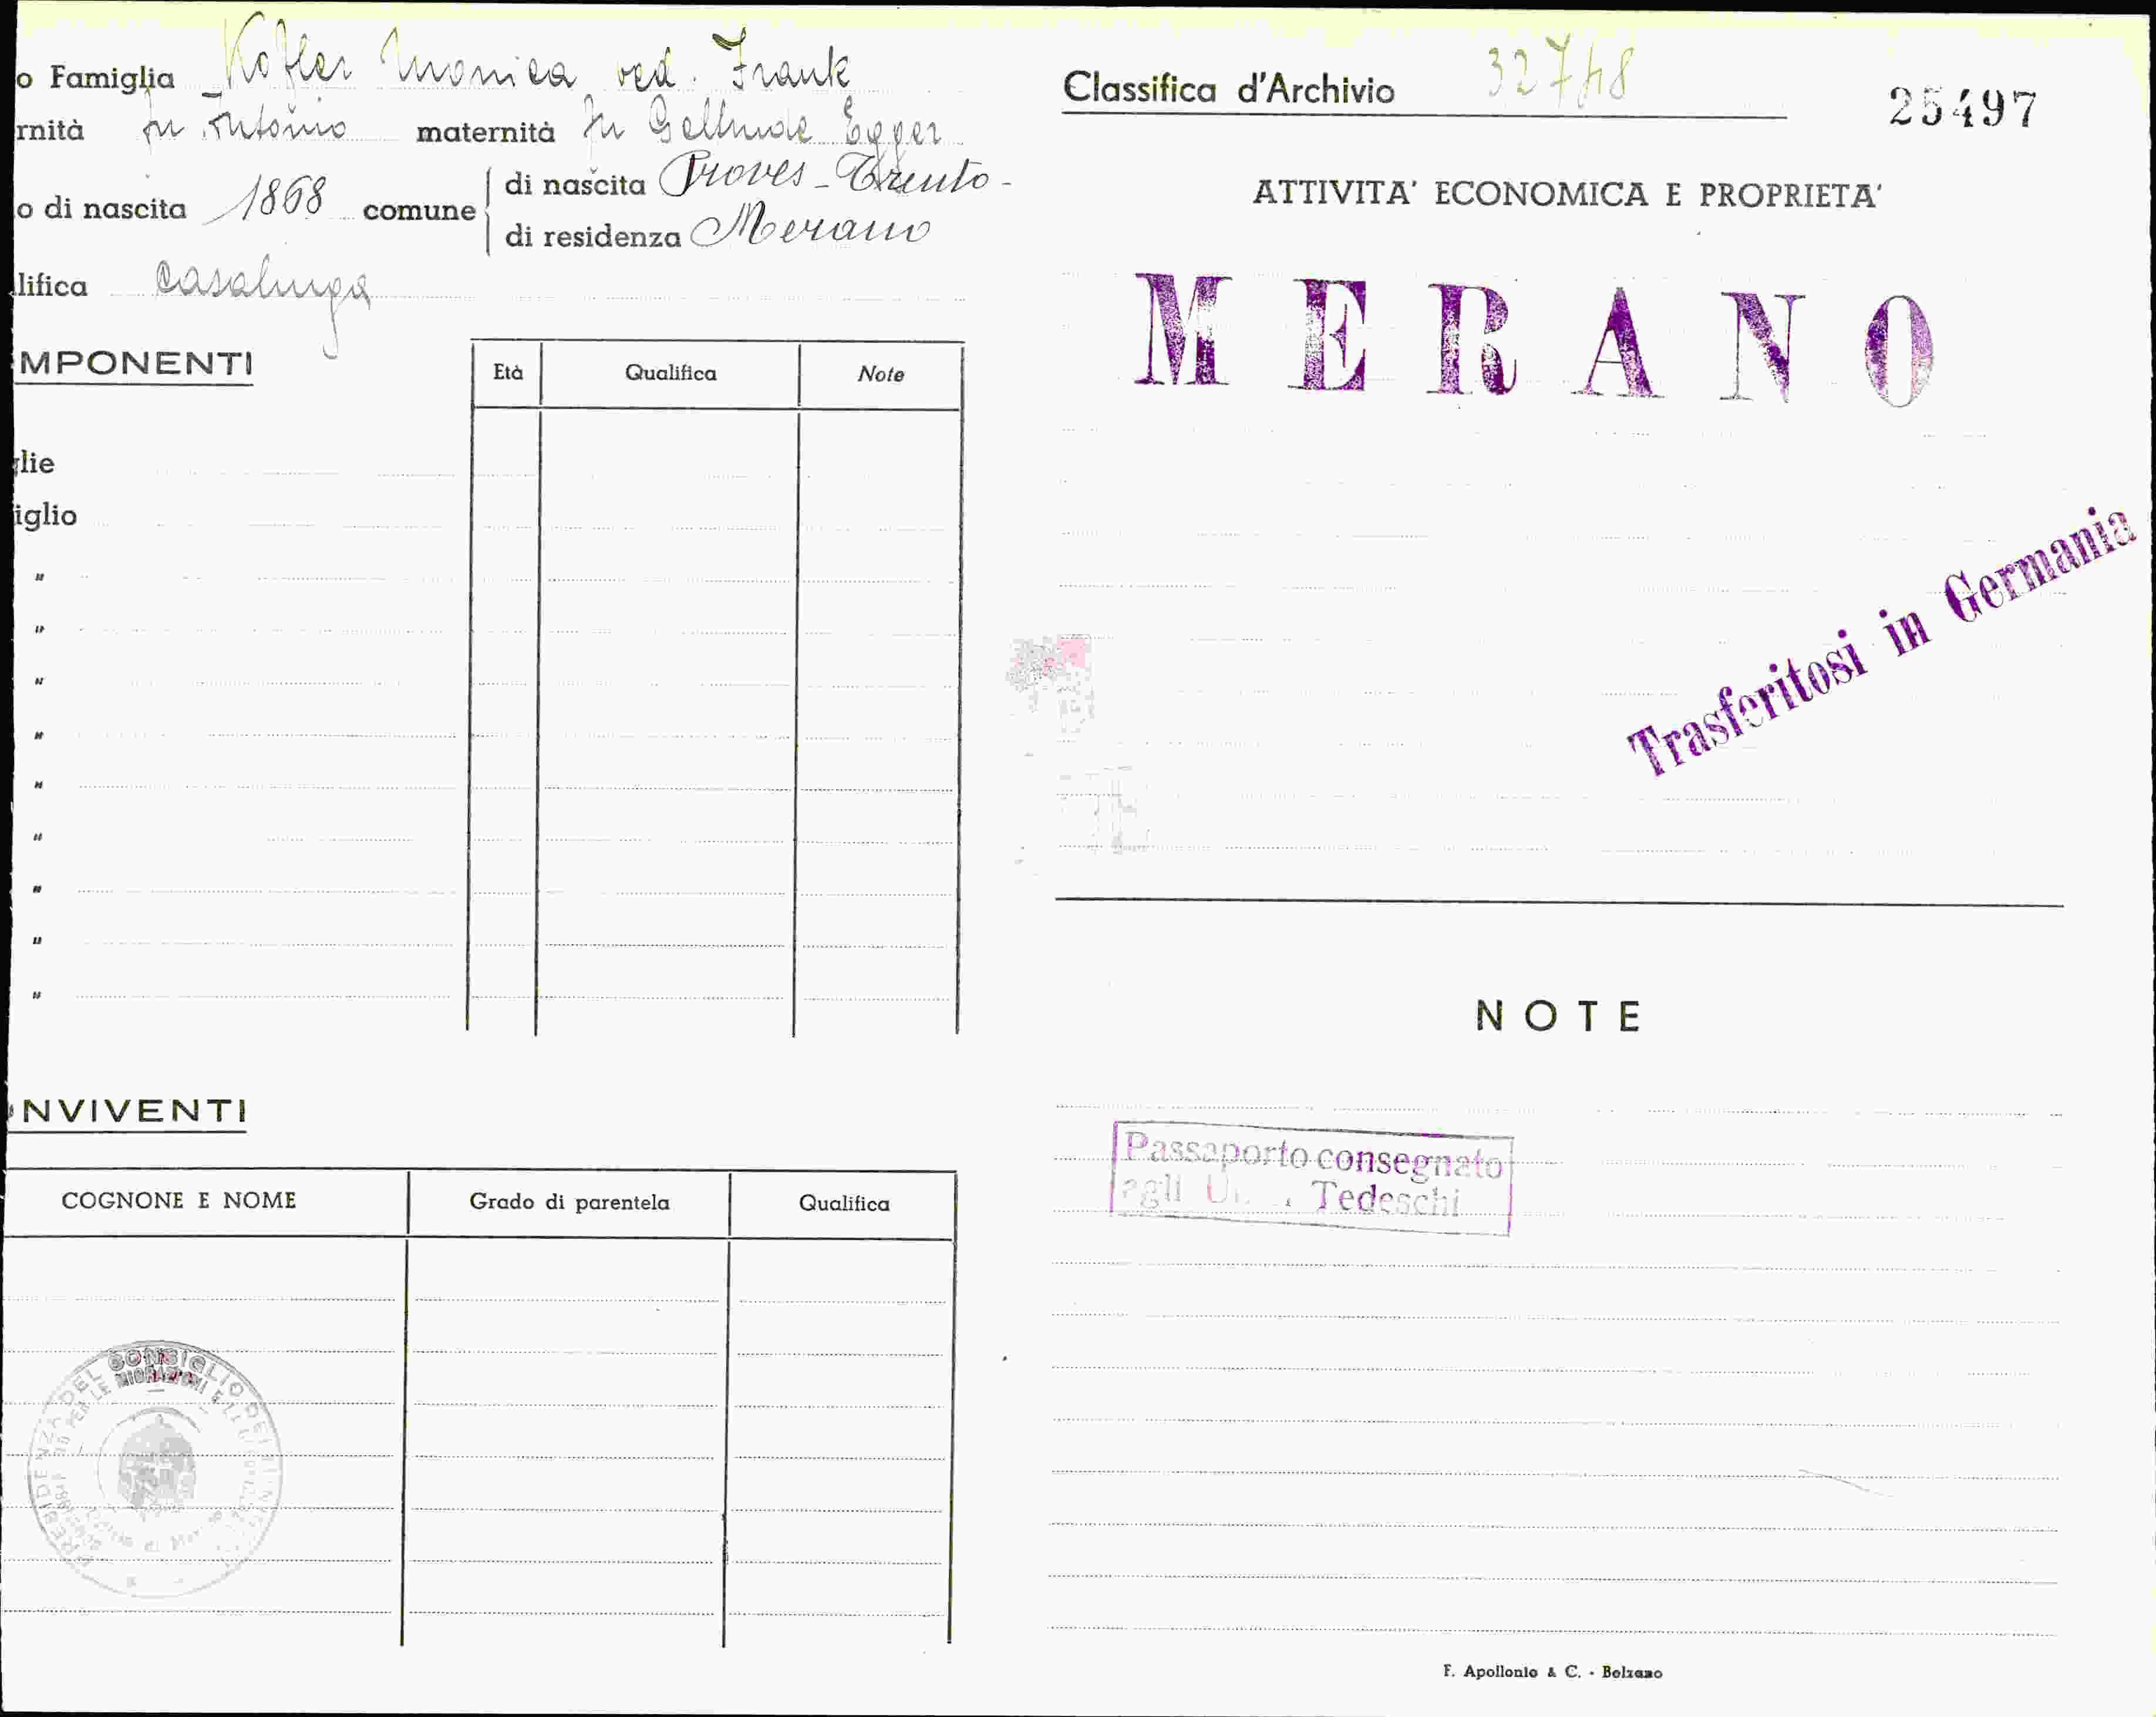Click the round official seal stamp
Image resolution: width=2156 pixels, height=1717 pixels.
(x=155, y=1468)
